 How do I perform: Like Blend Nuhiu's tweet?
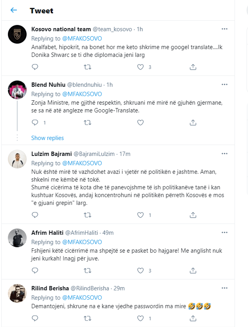point(140,123)
